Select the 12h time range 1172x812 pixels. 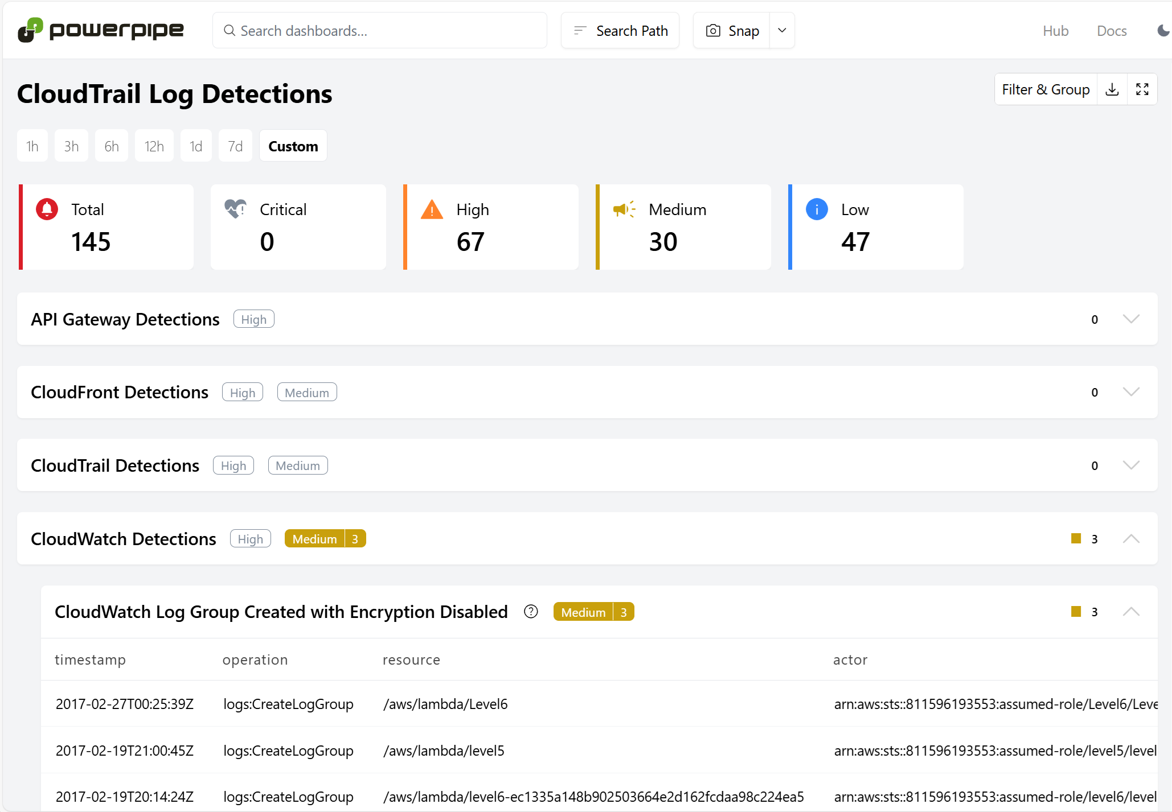tap(154, 146)
